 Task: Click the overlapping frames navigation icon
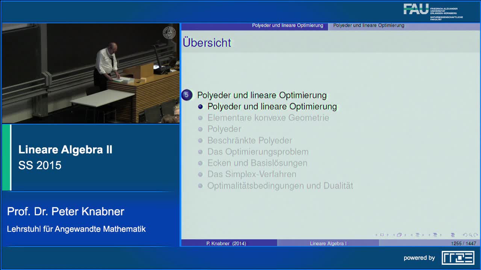[x=399, y=234]
